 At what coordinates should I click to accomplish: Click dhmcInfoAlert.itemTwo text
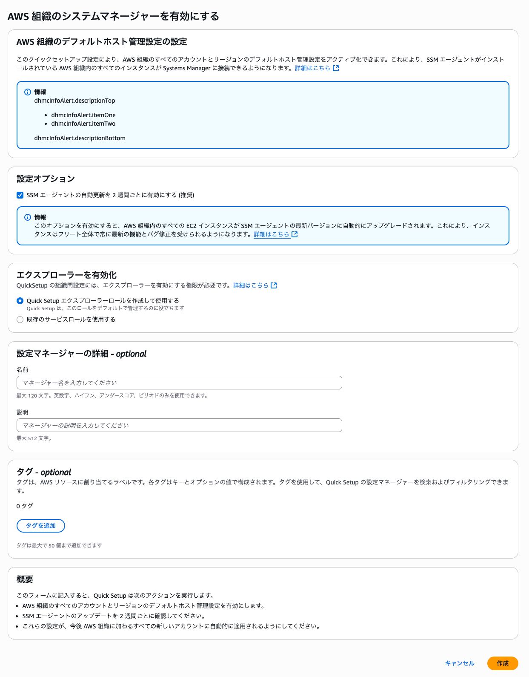(x=83, y=124)
